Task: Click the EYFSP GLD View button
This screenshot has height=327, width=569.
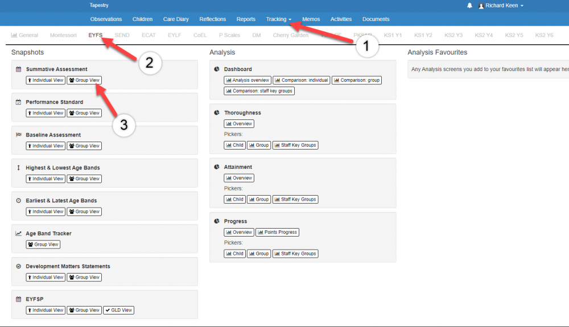Action: pos(118,310)
